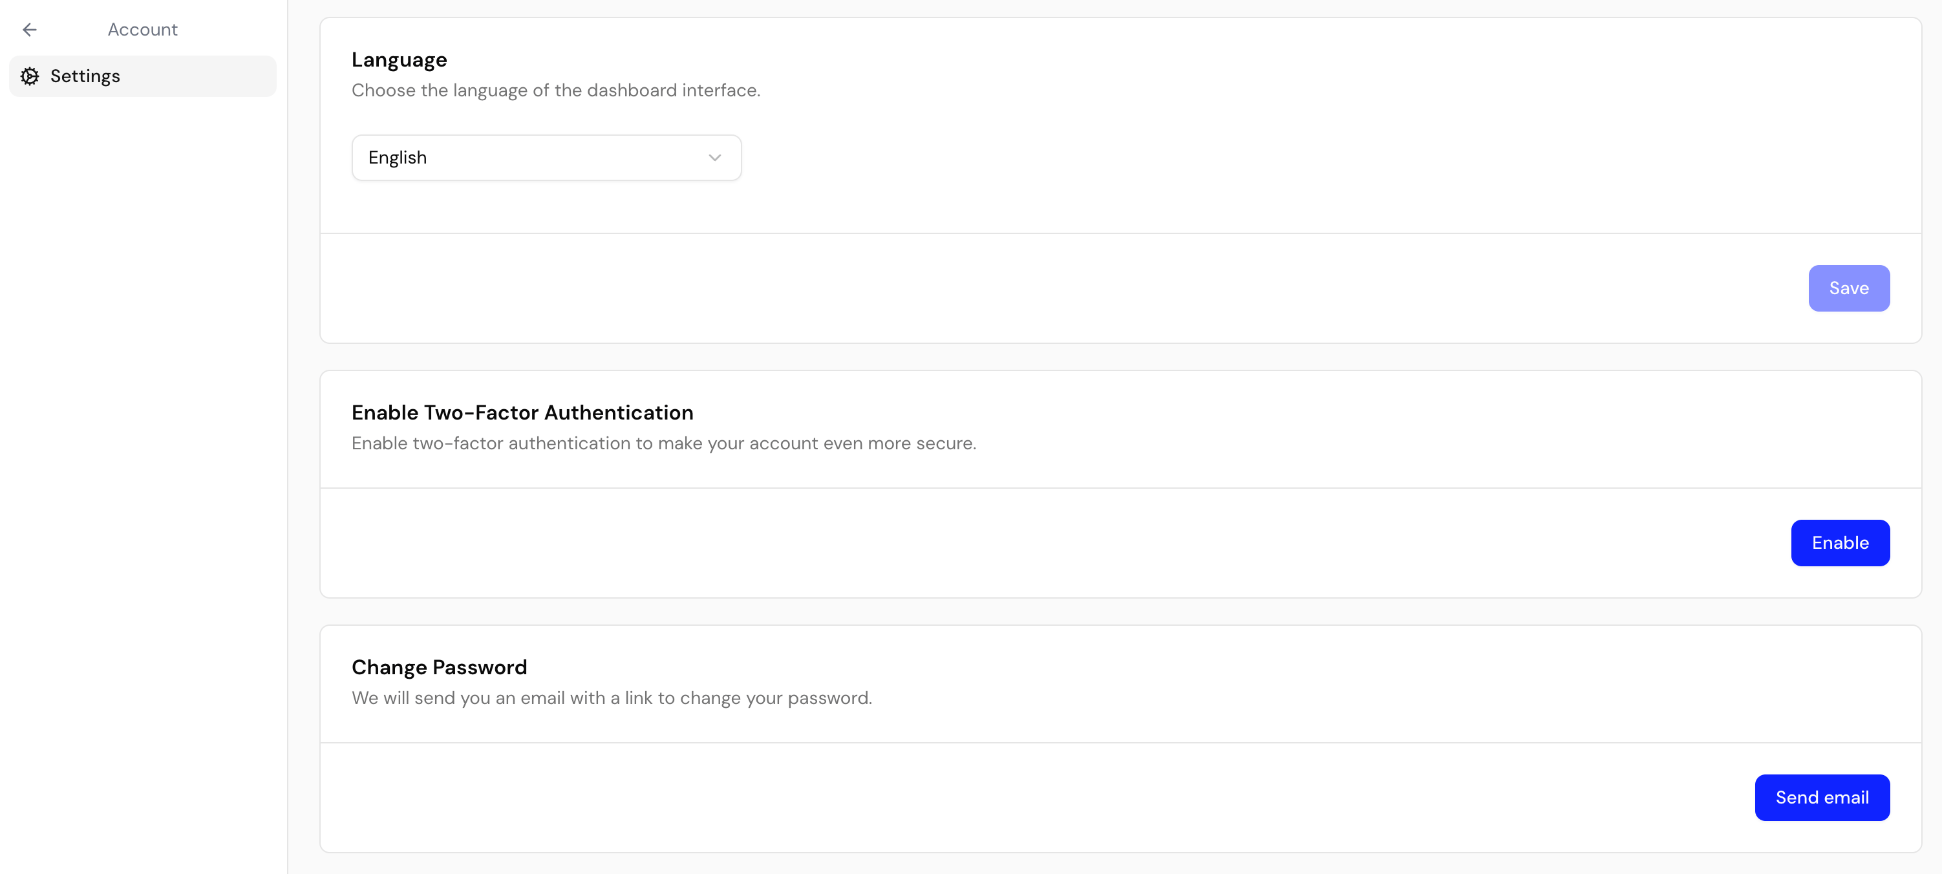This screenshot has height=874, width=1942.
Task: Send password change email
Action: pyautogui.click(x=1821, y=798)
